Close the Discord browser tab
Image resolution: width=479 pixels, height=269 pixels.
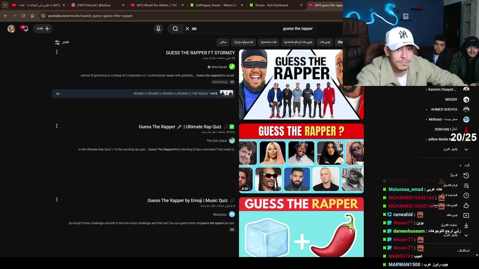pos(123,5)
